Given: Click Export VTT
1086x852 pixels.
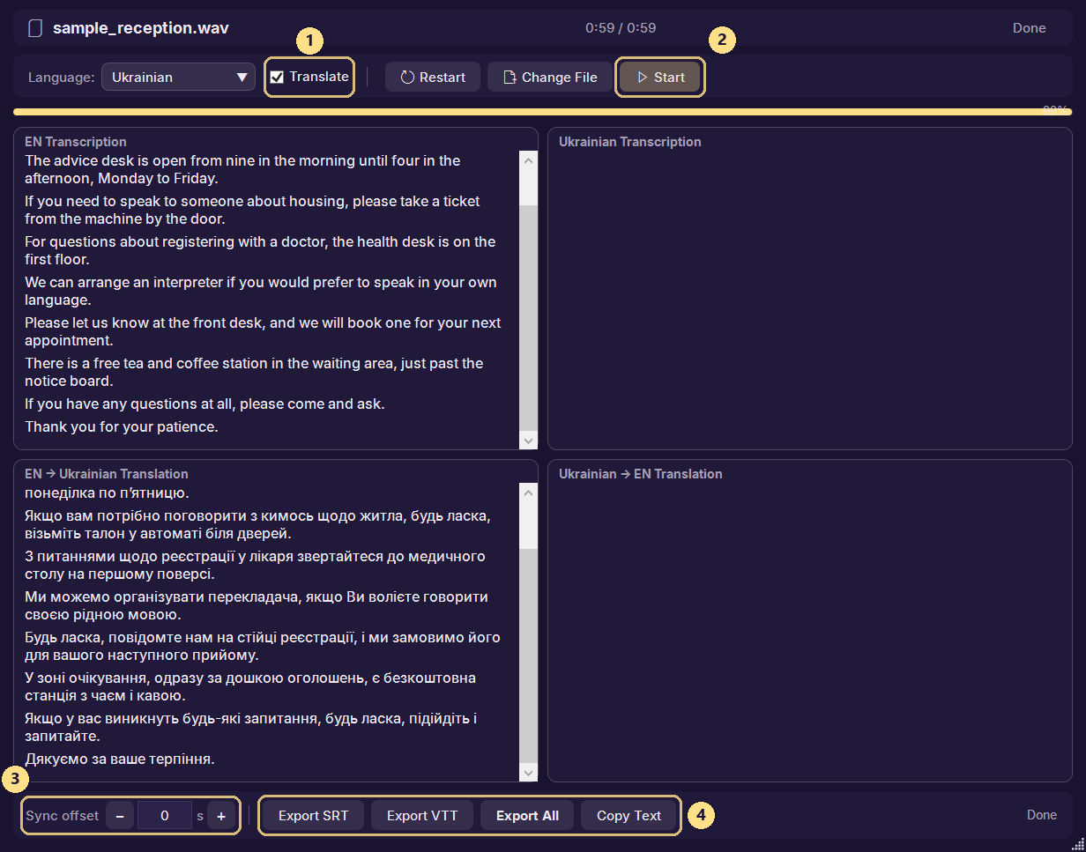Looking at the screenshot, I should pyautogui.click(x=422, y=816).
